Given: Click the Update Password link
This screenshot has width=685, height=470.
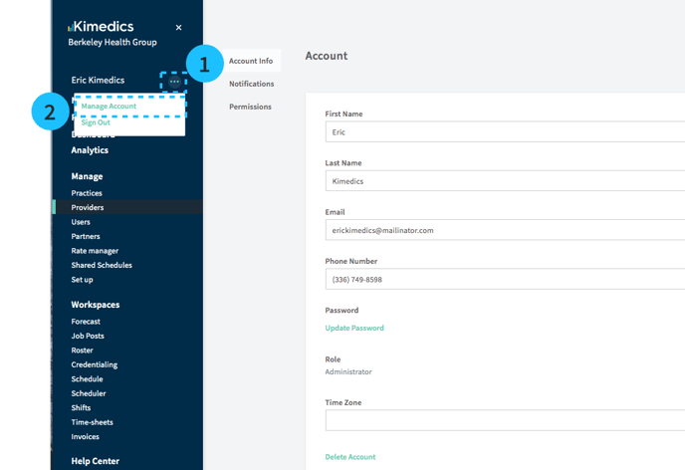Looking at the screenshot, I should [354, 328].
